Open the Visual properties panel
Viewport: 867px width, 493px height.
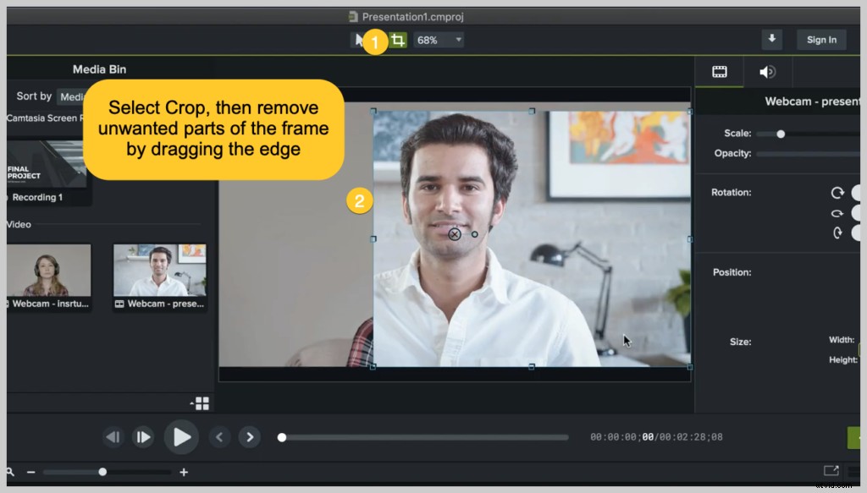718,71
